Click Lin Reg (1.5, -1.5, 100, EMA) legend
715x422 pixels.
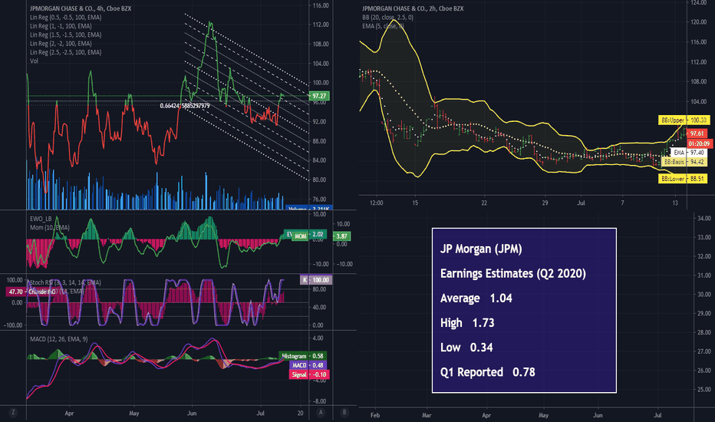(x=66, y=35)
